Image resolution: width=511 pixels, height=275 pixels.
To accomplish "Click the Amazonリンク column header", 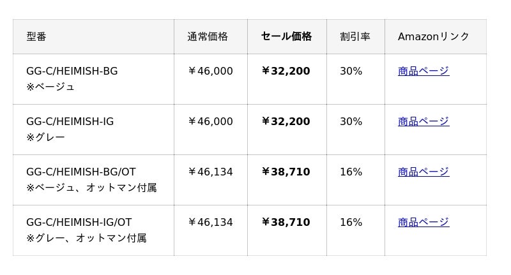I will (433, 36).
